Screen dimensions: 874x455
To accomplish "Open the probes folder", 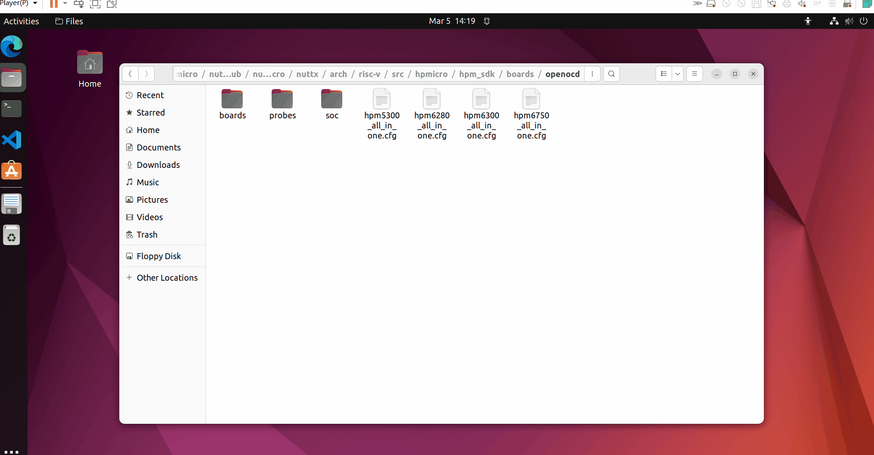I will pos(282,104).
